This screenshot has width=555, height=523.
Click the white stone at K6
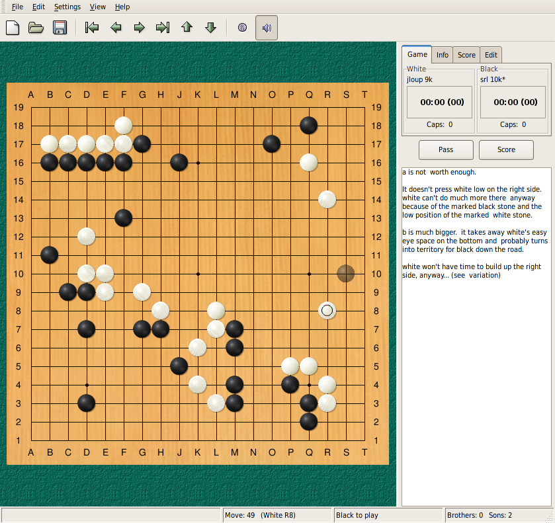[x=198, y=348]
